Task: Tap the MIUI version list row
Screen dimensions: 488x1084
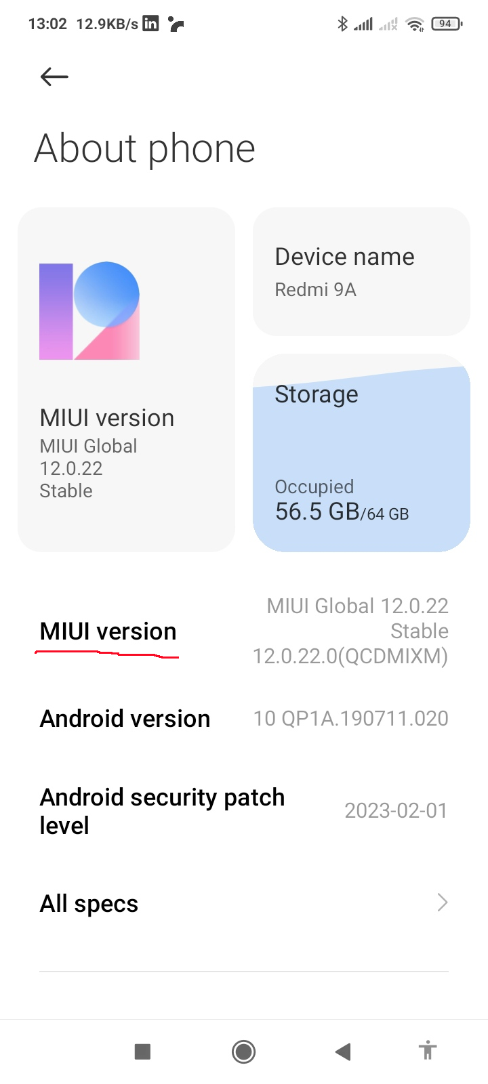Action: (x=244, y=631)
